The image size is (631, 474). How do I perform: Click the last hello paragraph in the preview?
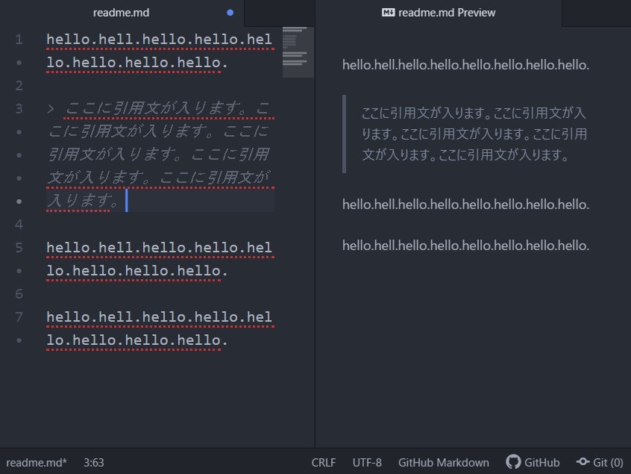(x=465, y=246)
